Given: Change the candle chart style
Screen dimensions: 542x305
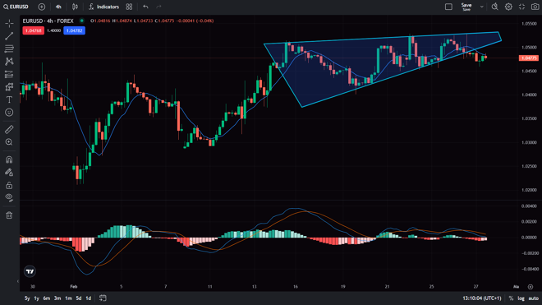Looking at the screenshot, I should 75,7.
